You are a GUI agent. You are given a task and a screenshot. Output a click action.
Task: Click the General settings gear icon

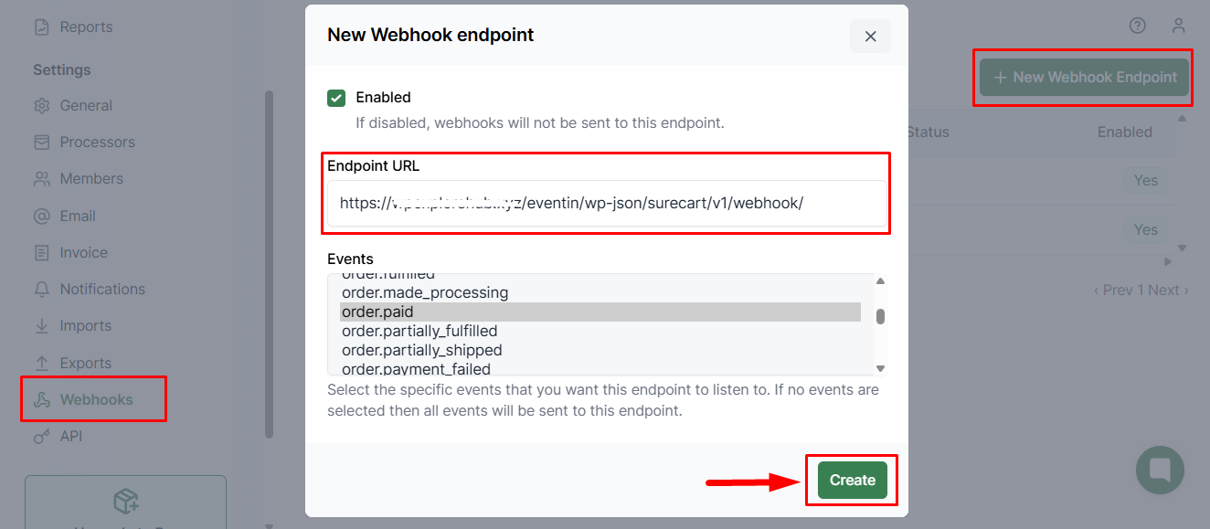click(41, 106)
